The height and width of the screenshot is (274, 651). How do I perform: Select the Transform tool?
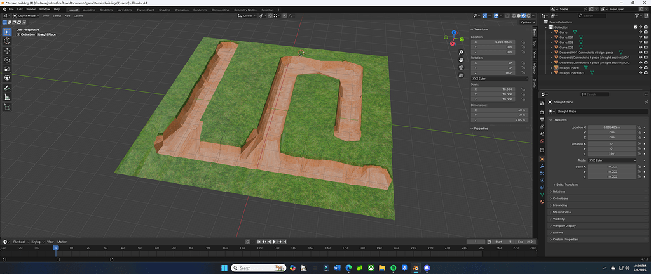pyautogui.click(x=7, y=78)
